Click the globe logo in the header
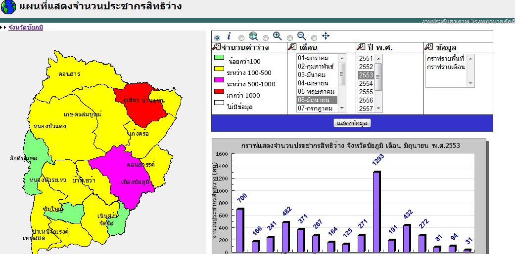Screen dimensions: 515x254 tap(8, 7)
